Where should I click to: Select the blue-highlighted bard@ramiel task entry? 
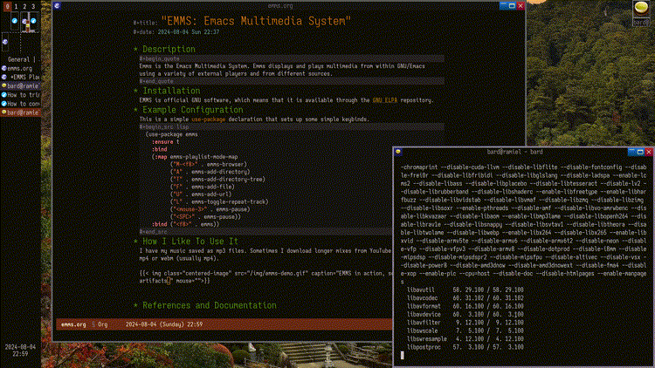coord(20,86)
